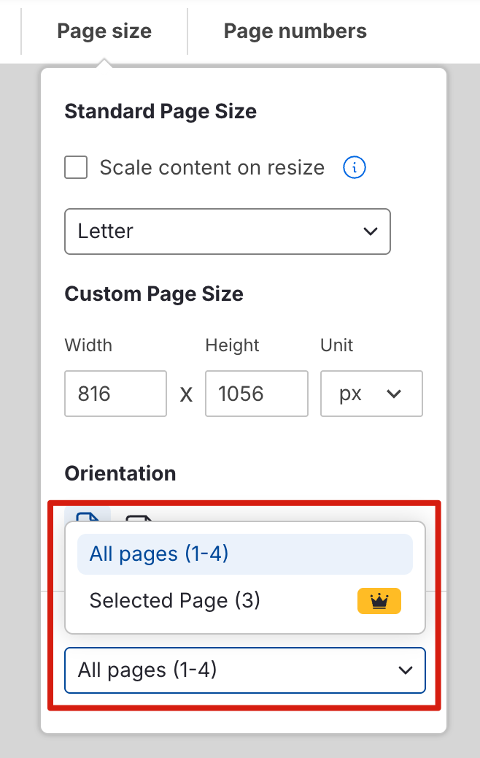The width and height of the screenshot is (480, 758).
Task: Open the Letter standard page size dropdown
Action: tap(228, 231)
